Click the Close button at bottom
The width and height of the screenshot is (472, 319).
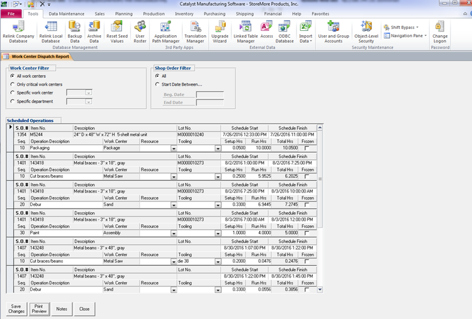(84, 309)
